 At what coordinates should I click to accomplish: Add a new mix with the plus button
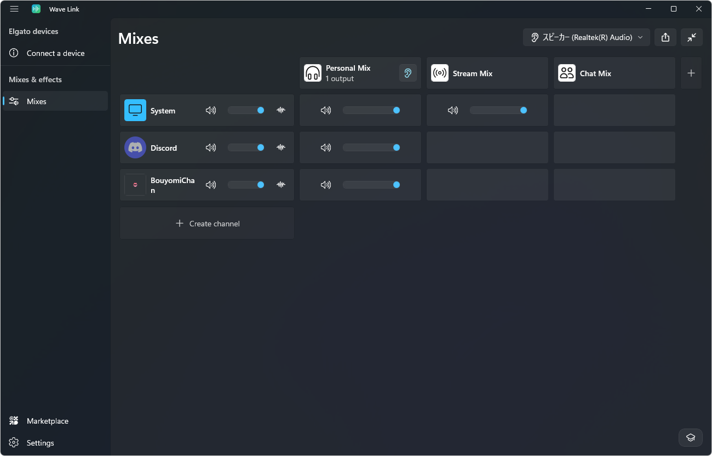(691, 73)
